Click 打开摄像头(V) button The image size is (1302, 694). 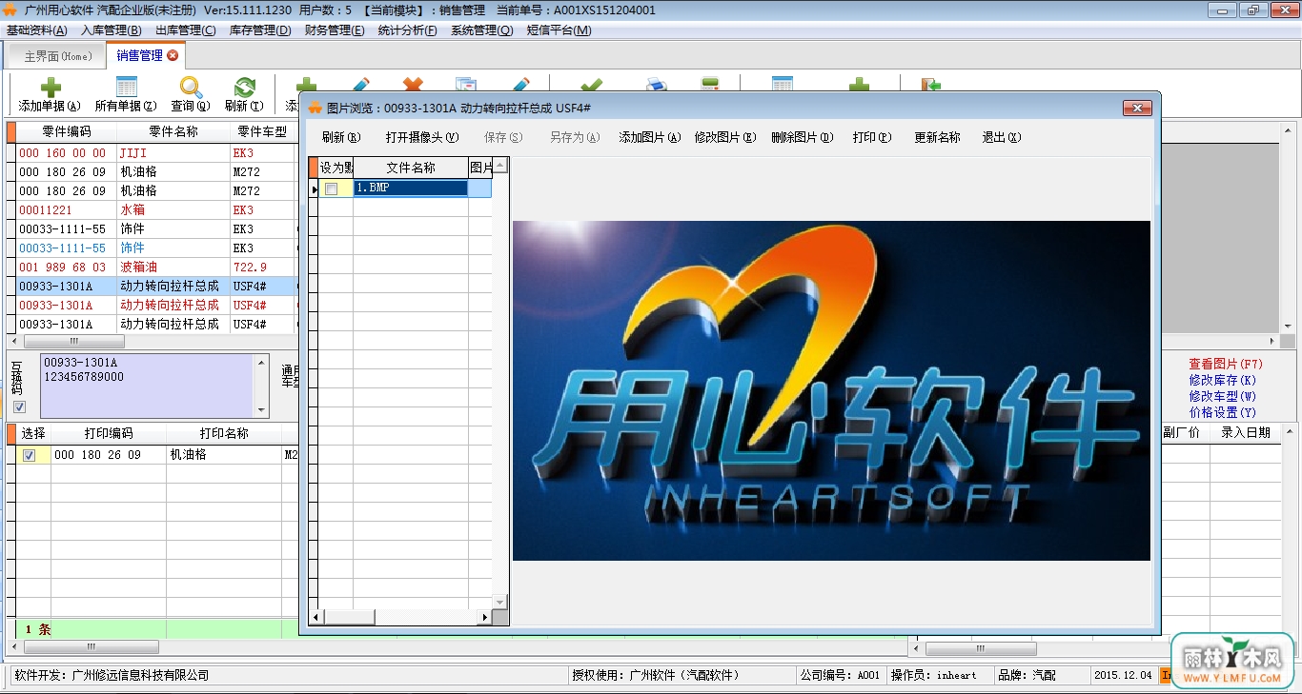pyautogui.click(x=422, y=138)
